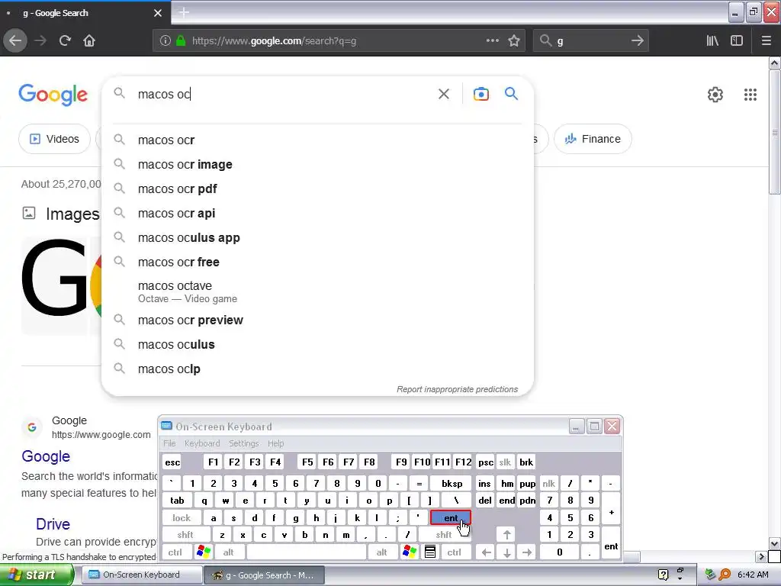Open Keyboard menu in On-Screen Keyboard

(x=201, y=443)
